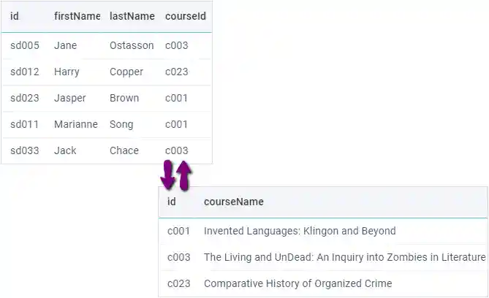The height and width of the screenshot is (298, 489).
Task: Click the courseName column header
Action: point(234,202)
